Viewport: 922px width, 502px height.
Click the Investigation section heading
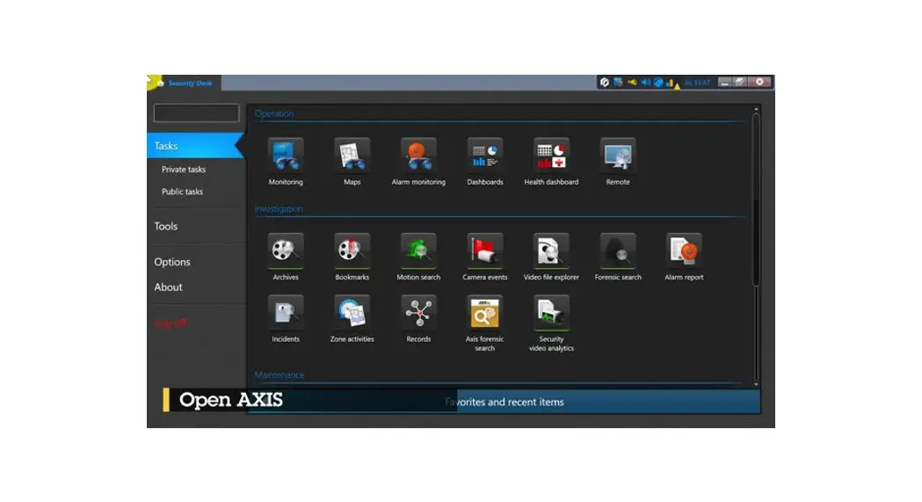(279, 208)
